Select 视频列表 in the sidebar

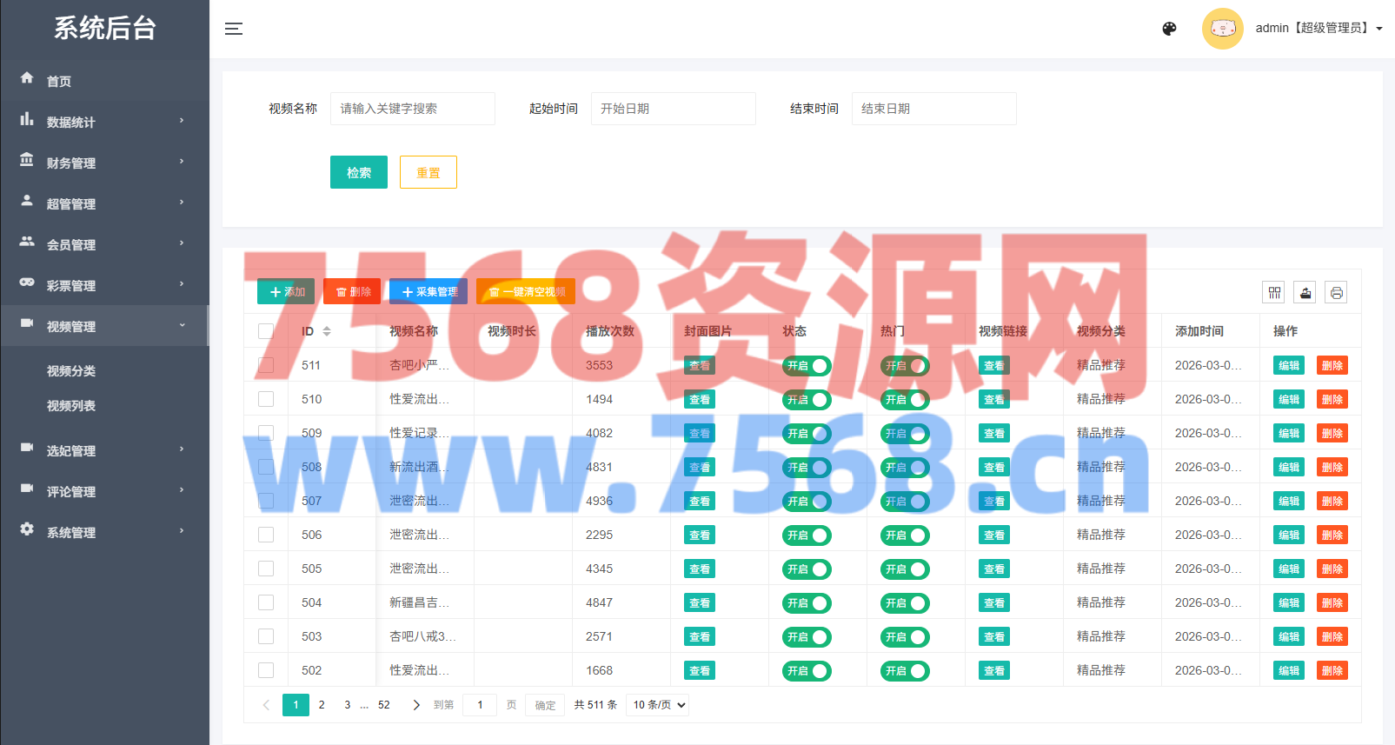pos(71,406)
